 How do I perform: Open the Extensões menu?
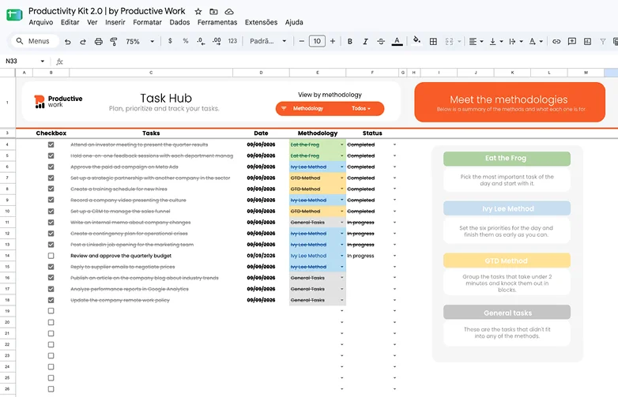click(261, 22)
